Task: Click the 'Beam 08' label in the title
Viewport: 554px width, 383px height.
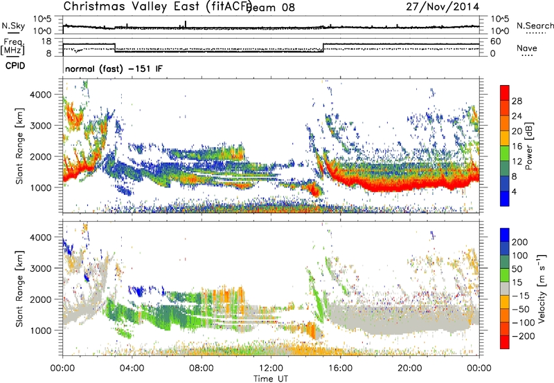Action: click(x=271, y=8)
